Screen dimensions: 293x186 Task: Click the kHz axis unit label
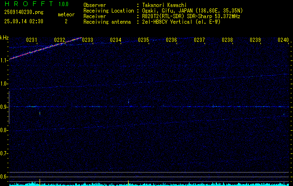point(4,38)
